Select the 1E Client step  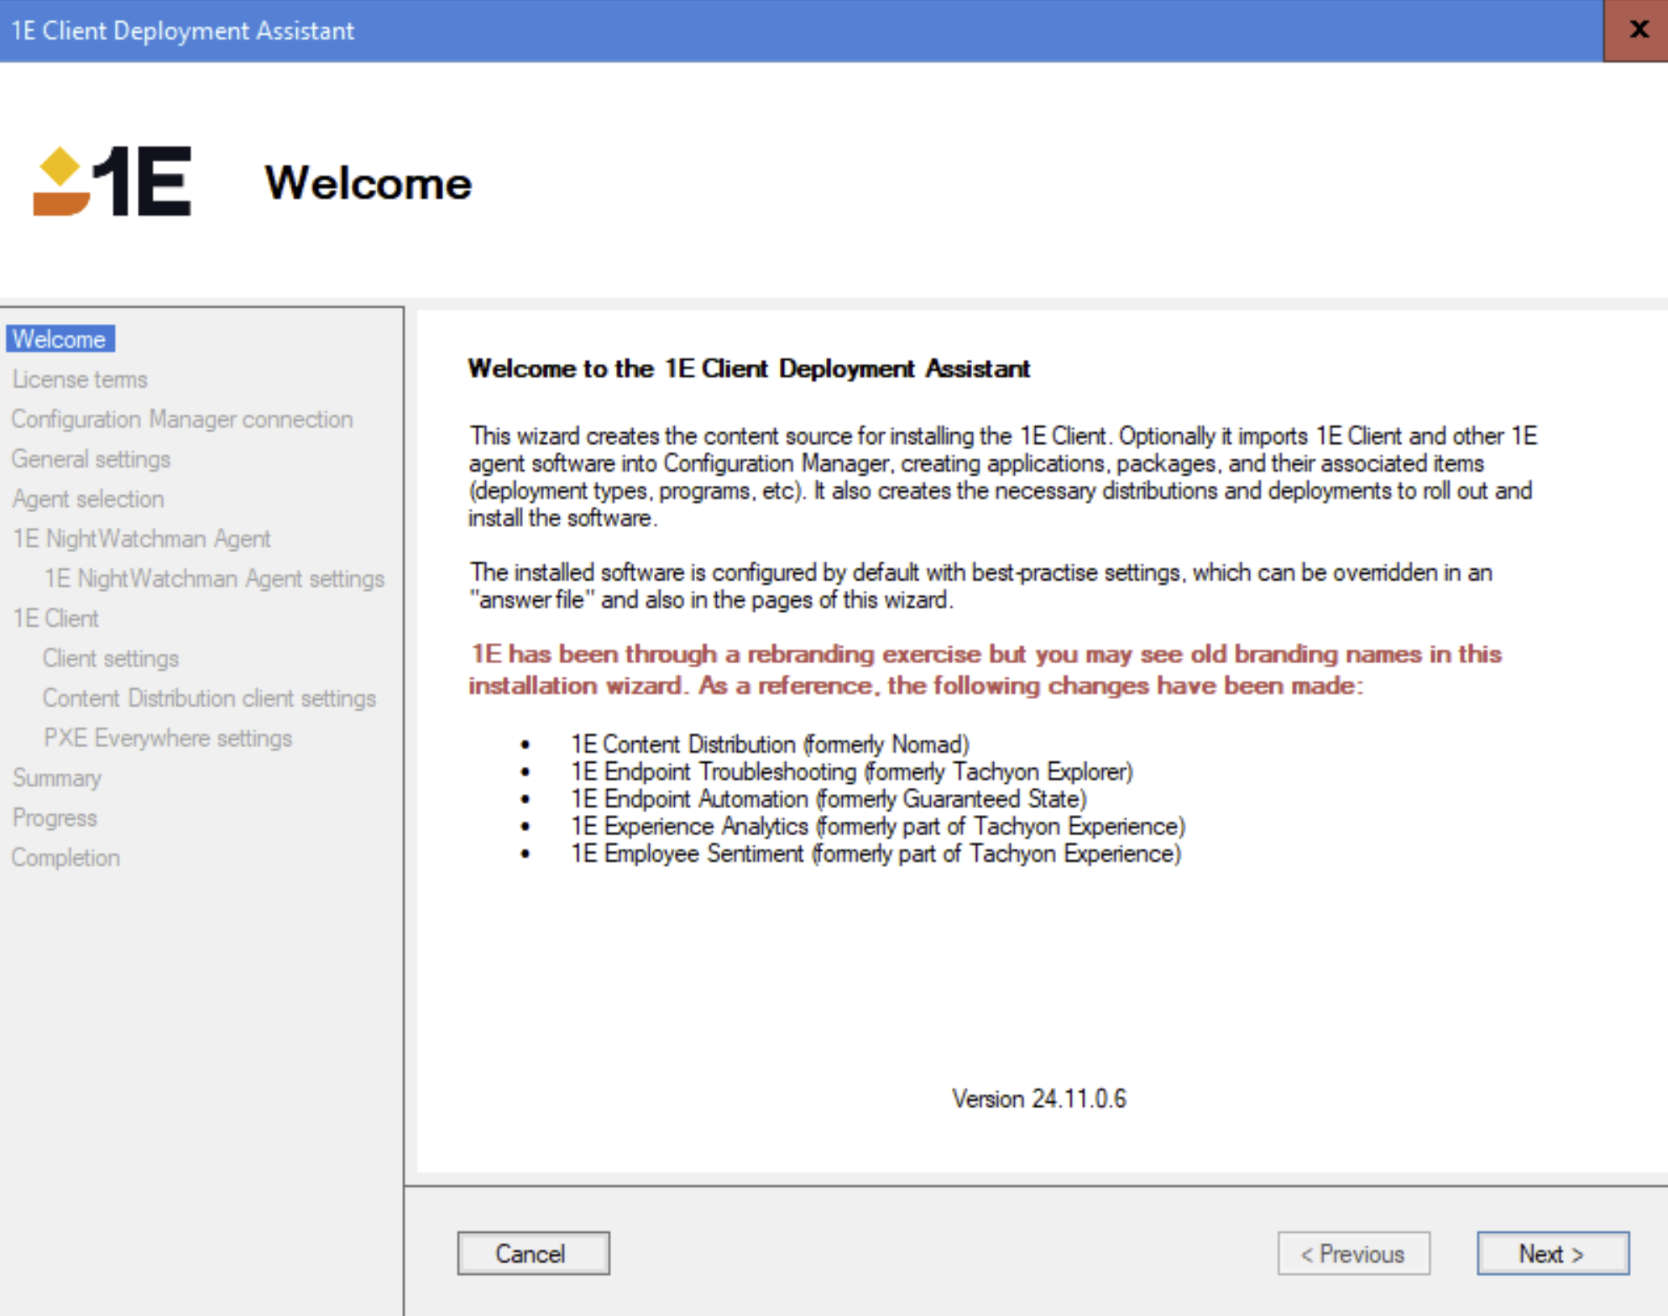click(x=55, y=619)
